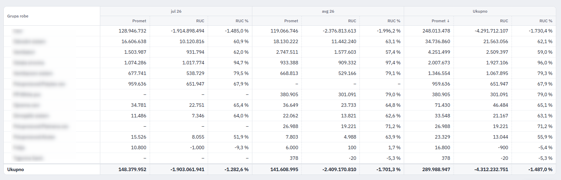
Task: Click the sort arrow beside Ukupno Promet
Action: pos(448,21)
